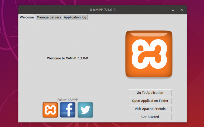Click the Visit Apache Friends button
The image size is (204, 127).
[x=150, y=109]
